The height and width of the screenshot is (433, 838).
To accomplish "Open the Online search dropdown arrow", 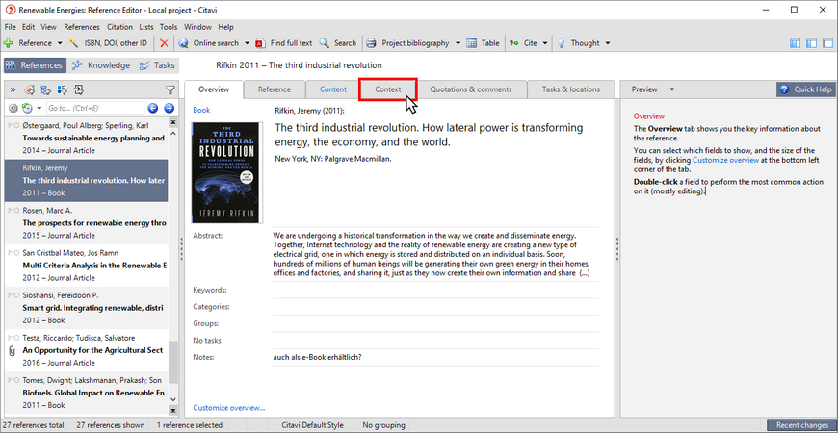I will (x=247, y=43).
